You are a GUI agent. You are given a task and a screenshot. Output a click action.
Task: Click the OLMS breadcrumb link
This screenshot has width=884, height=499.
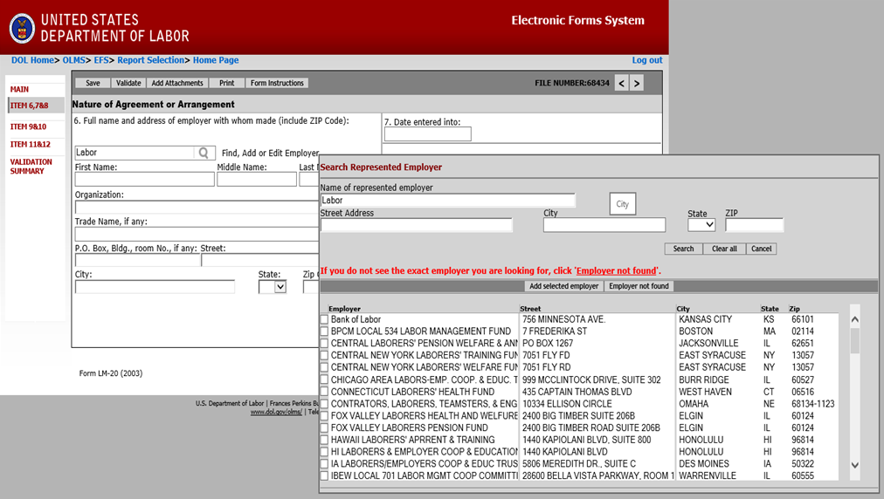[74, 60]
